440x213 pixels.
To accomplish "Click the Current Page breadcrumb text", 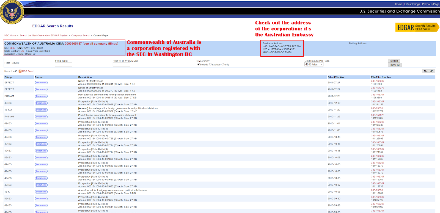I will 101,35.
